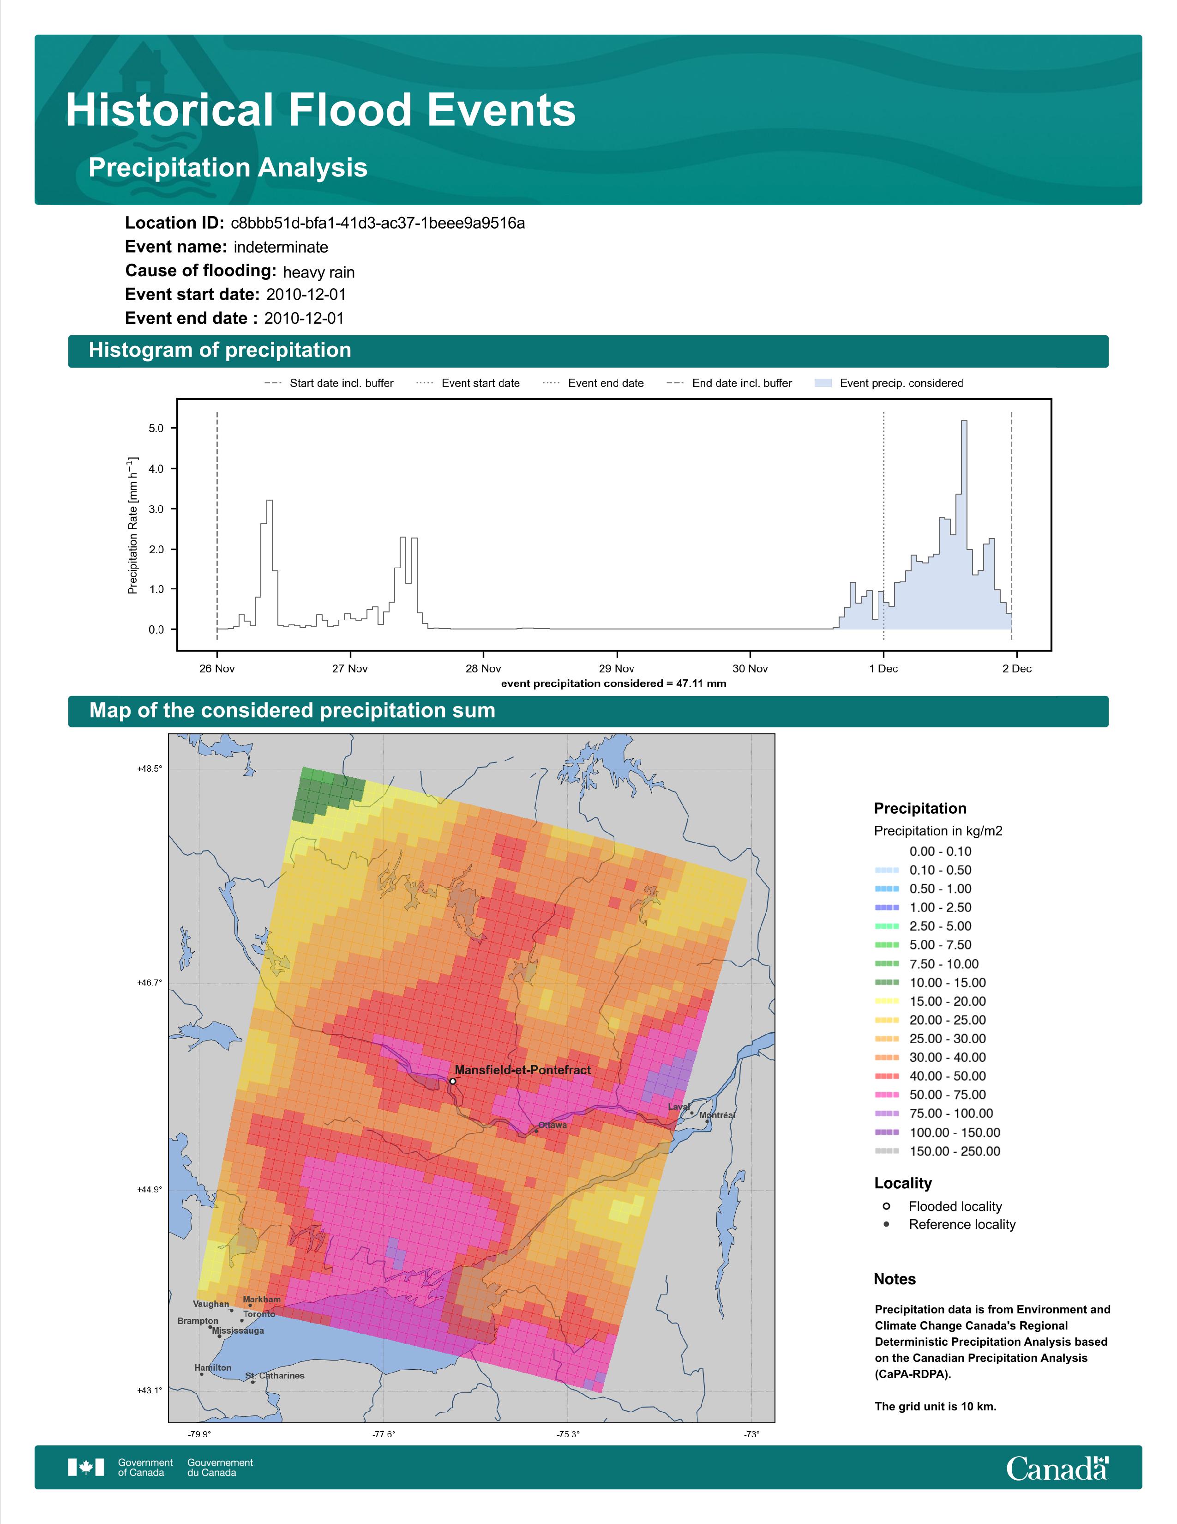Screen dimensions: 1177x1524
Task: Click the Location ID value text
Action: [x=377, y=224]
